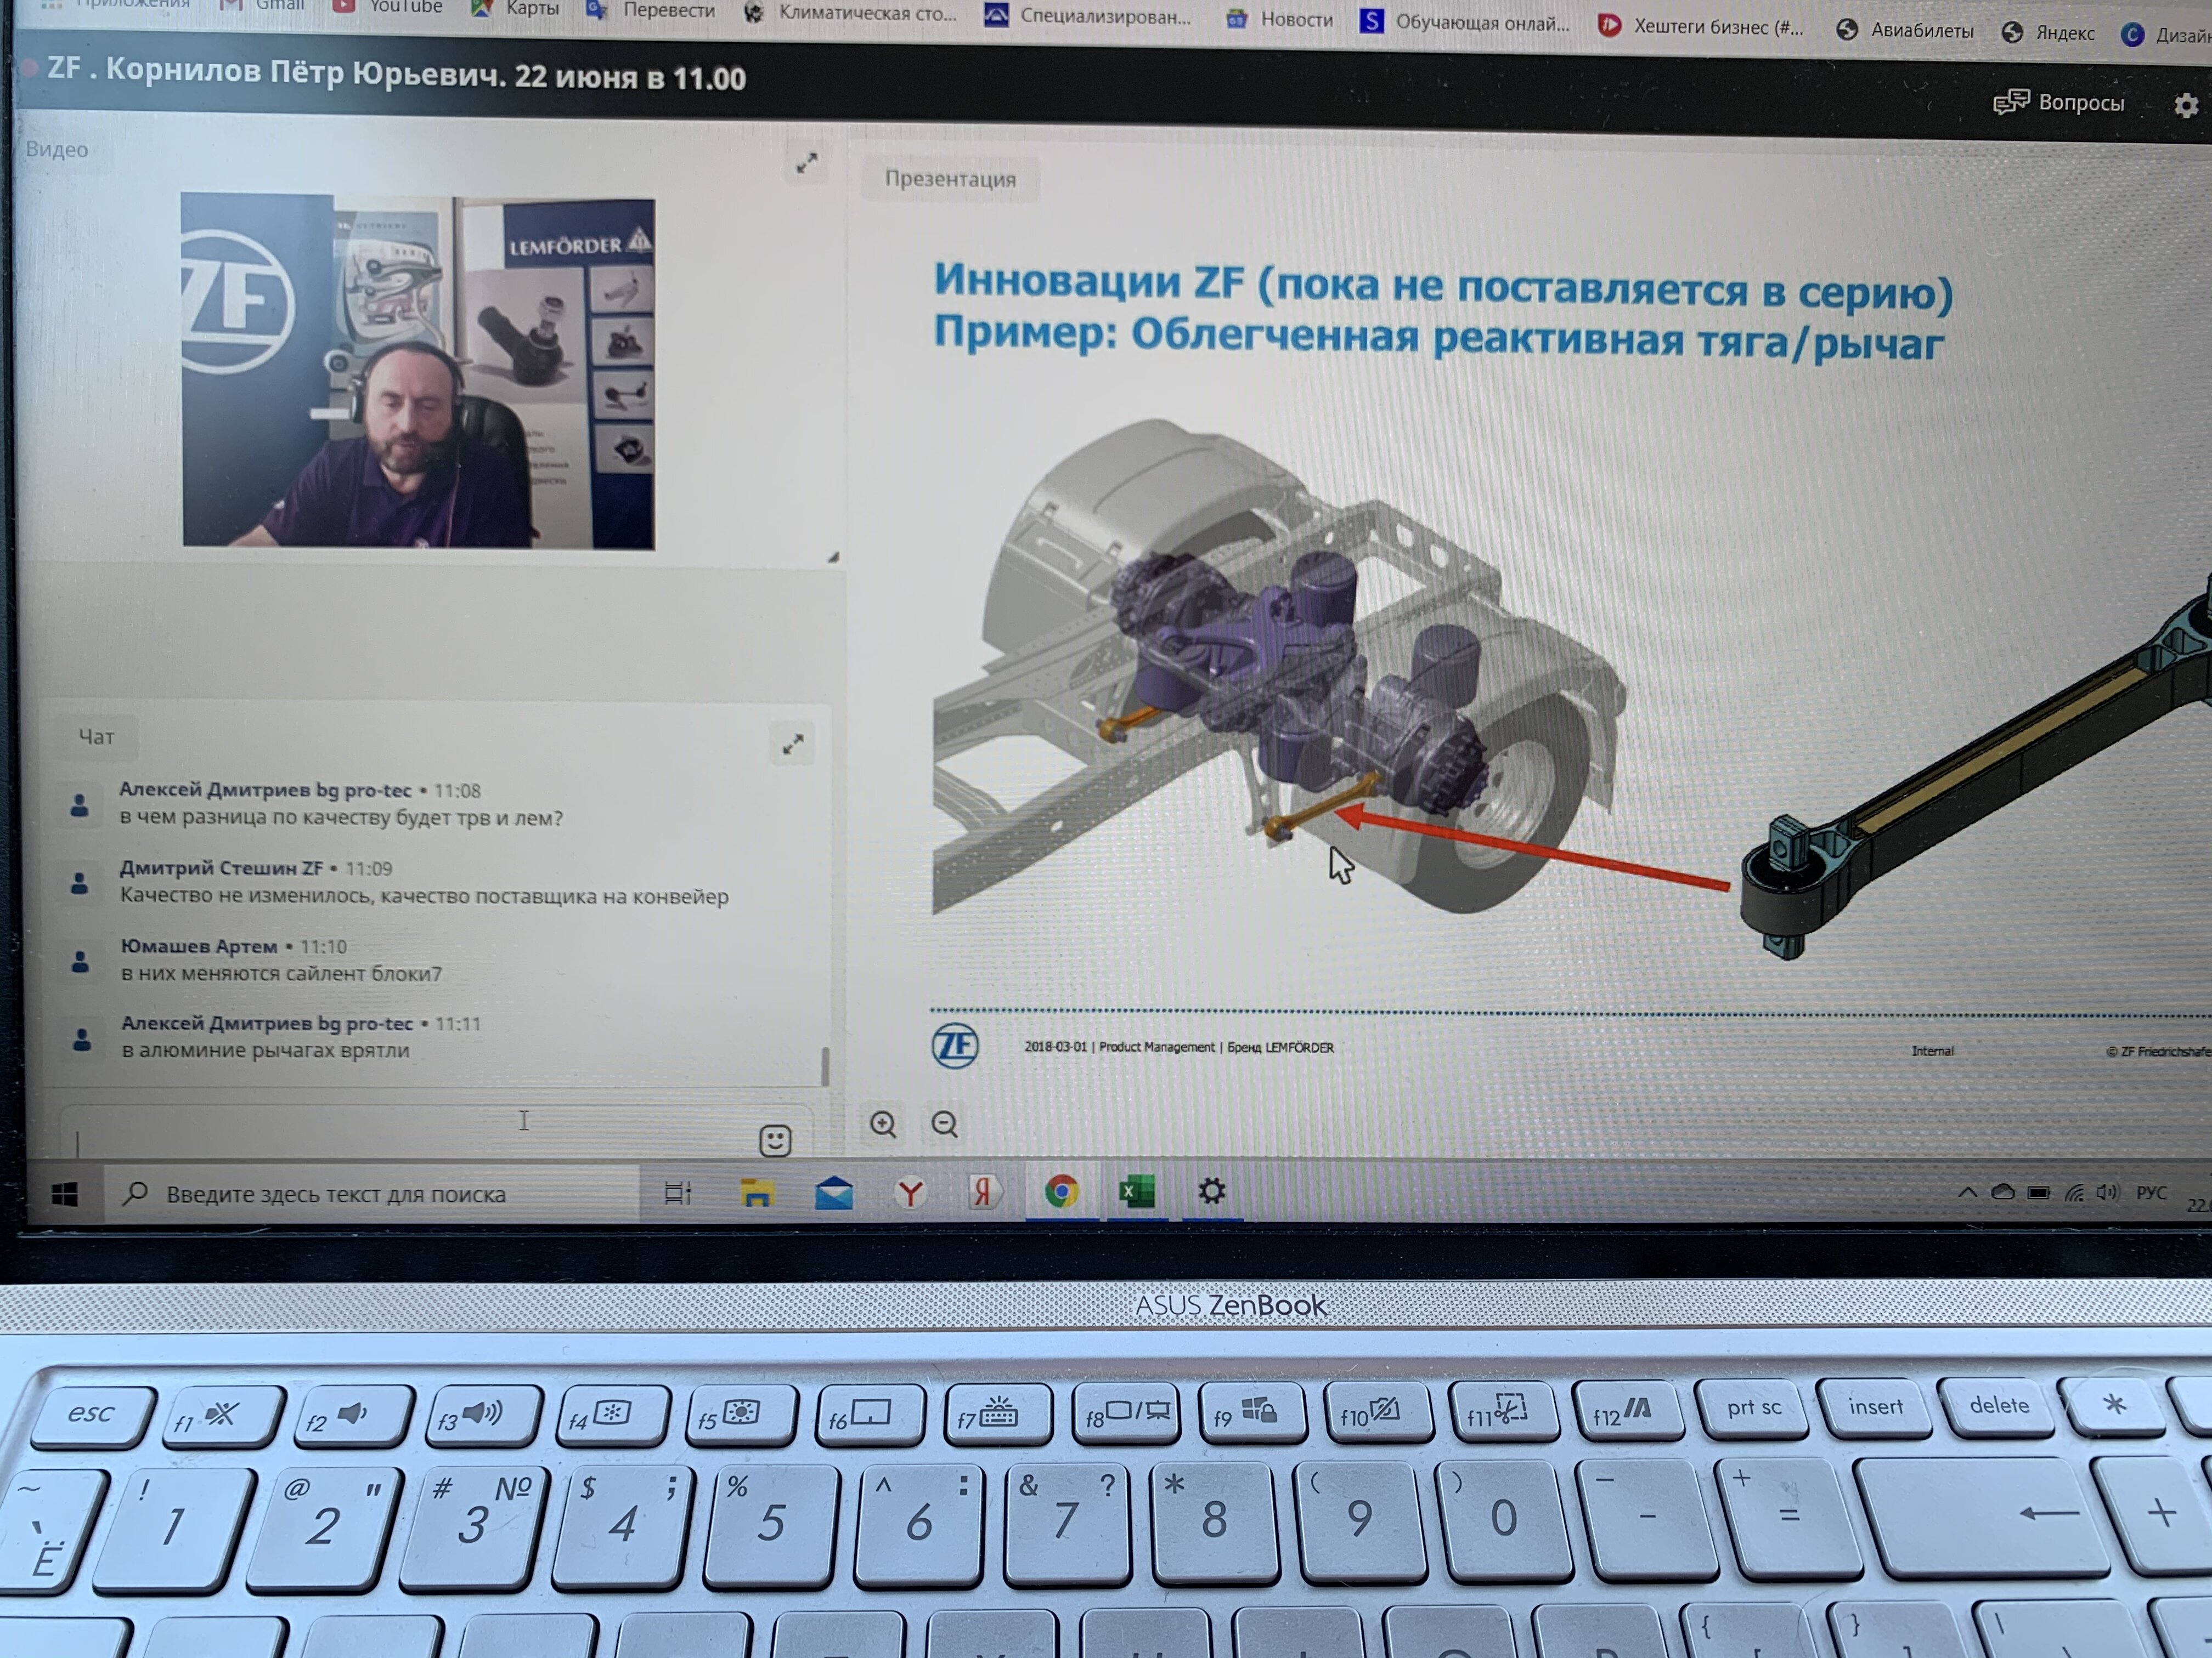
Task: Launch Yandex Browser (Y icon)
Action: 910,1193
